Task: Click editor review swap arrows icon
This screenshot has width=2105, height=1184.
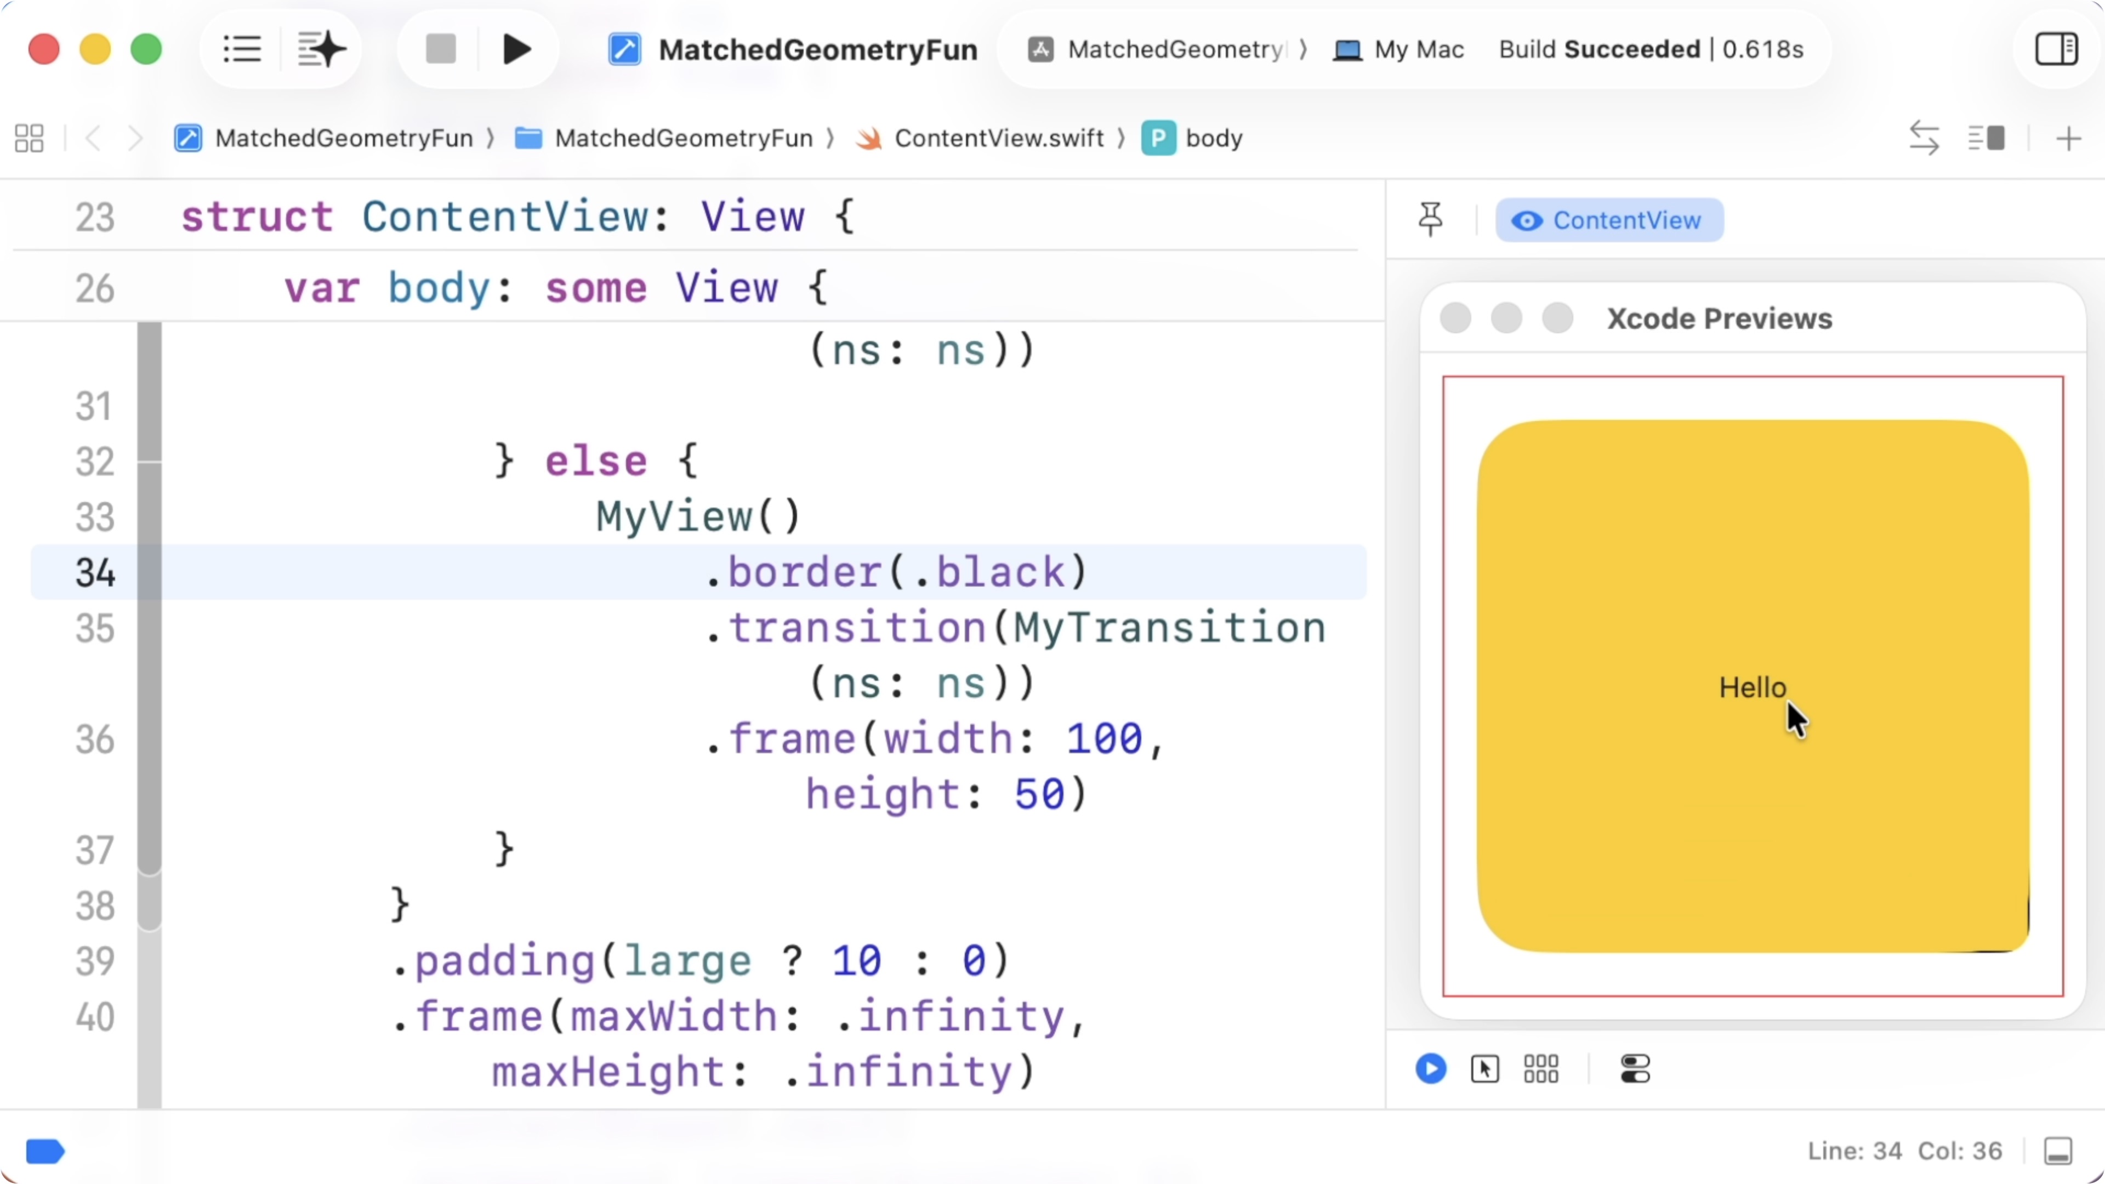Action: [1924, 138]
